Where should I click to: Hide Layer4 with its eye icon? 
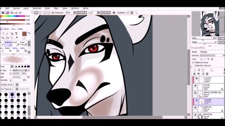tap(197, 78)
